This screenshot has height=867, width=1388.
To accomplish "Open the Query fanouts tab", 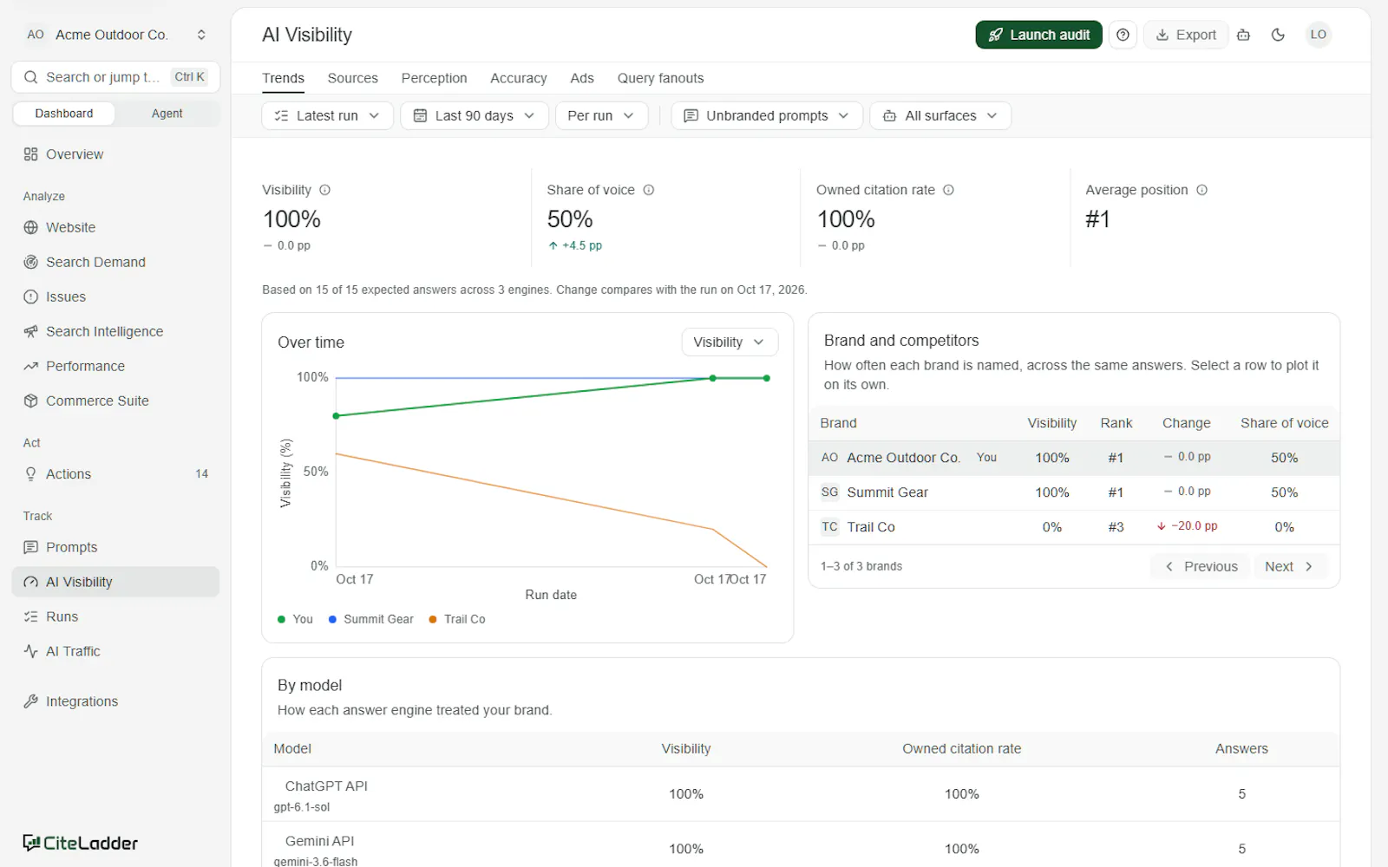I will point(660,78).
